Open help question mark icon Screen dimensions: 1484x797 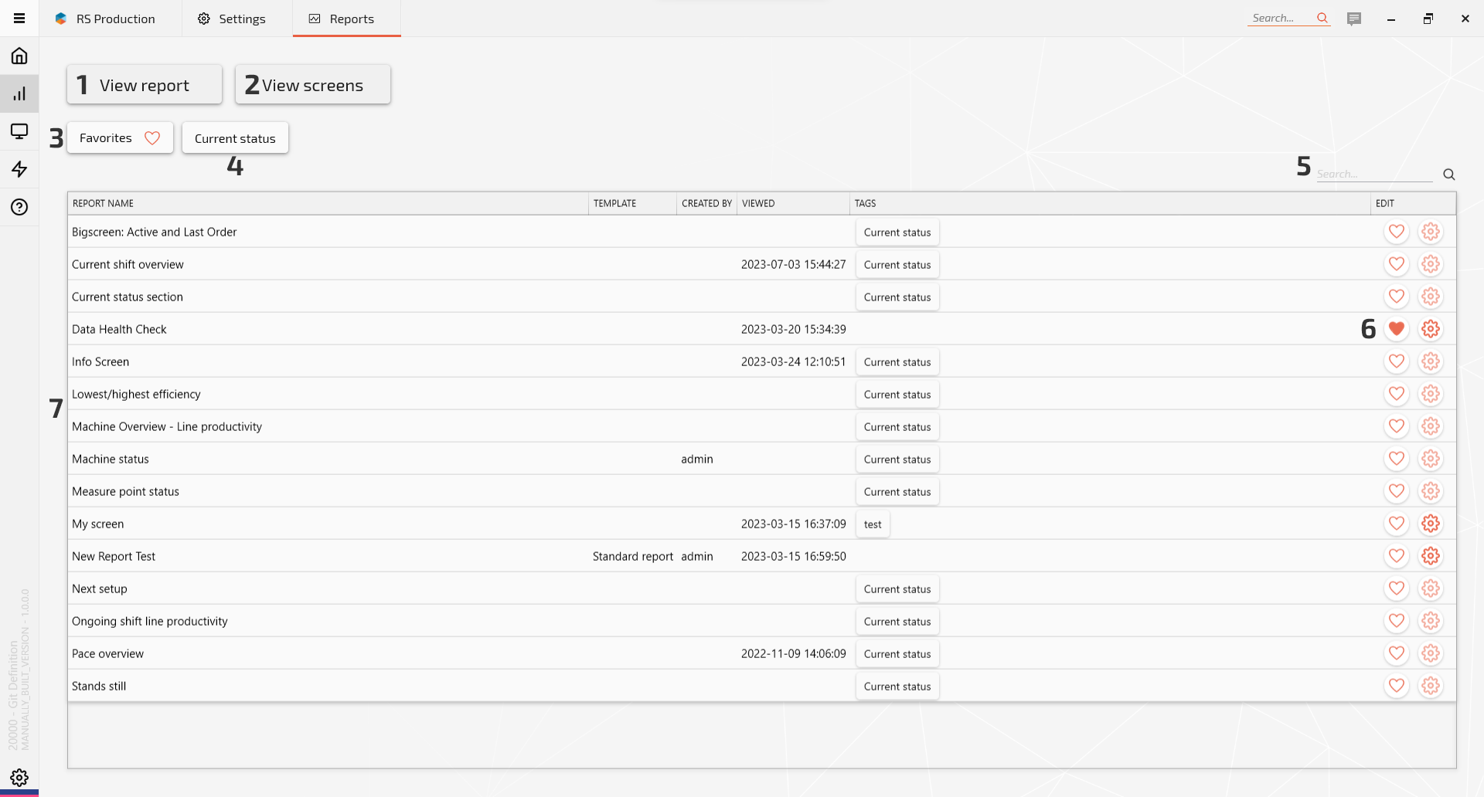pyautogui.click(x=19, y=207)
